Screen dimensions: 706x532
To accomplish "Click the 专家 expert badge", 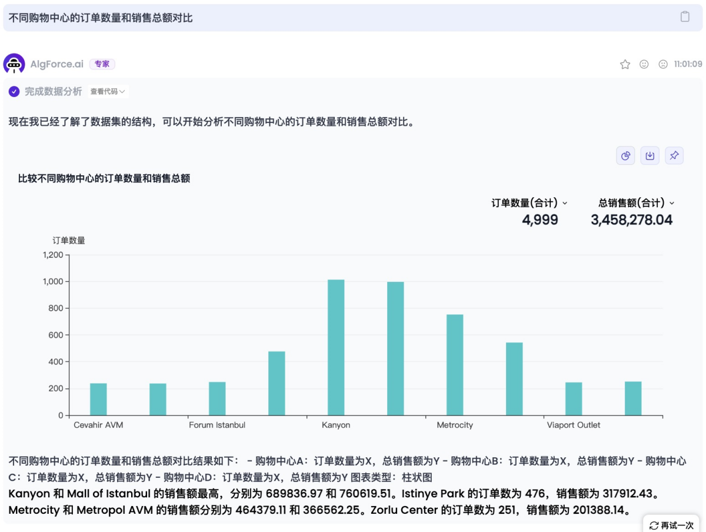I will [x=102, y=64].
